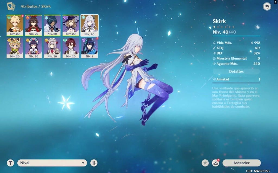Toggle ascending/descending sort order icon
The width and height of the screenshot is (278, 173).
click(x=94, y=163)
